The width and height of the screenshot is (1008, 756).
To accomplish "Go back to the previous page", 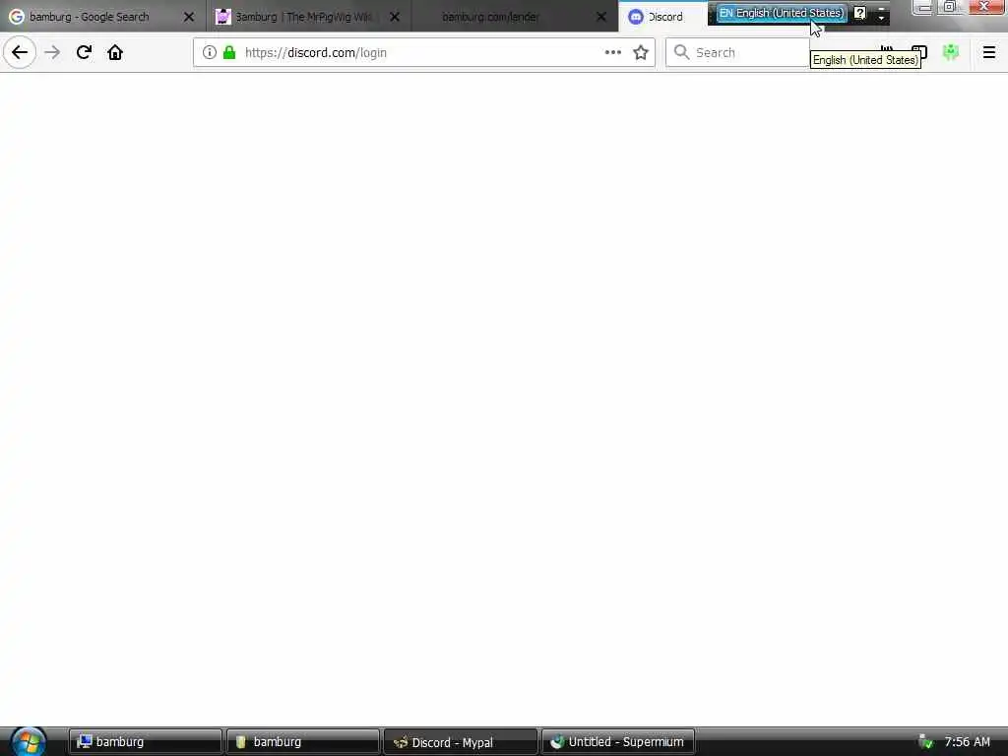I will (x=20, y=52).
